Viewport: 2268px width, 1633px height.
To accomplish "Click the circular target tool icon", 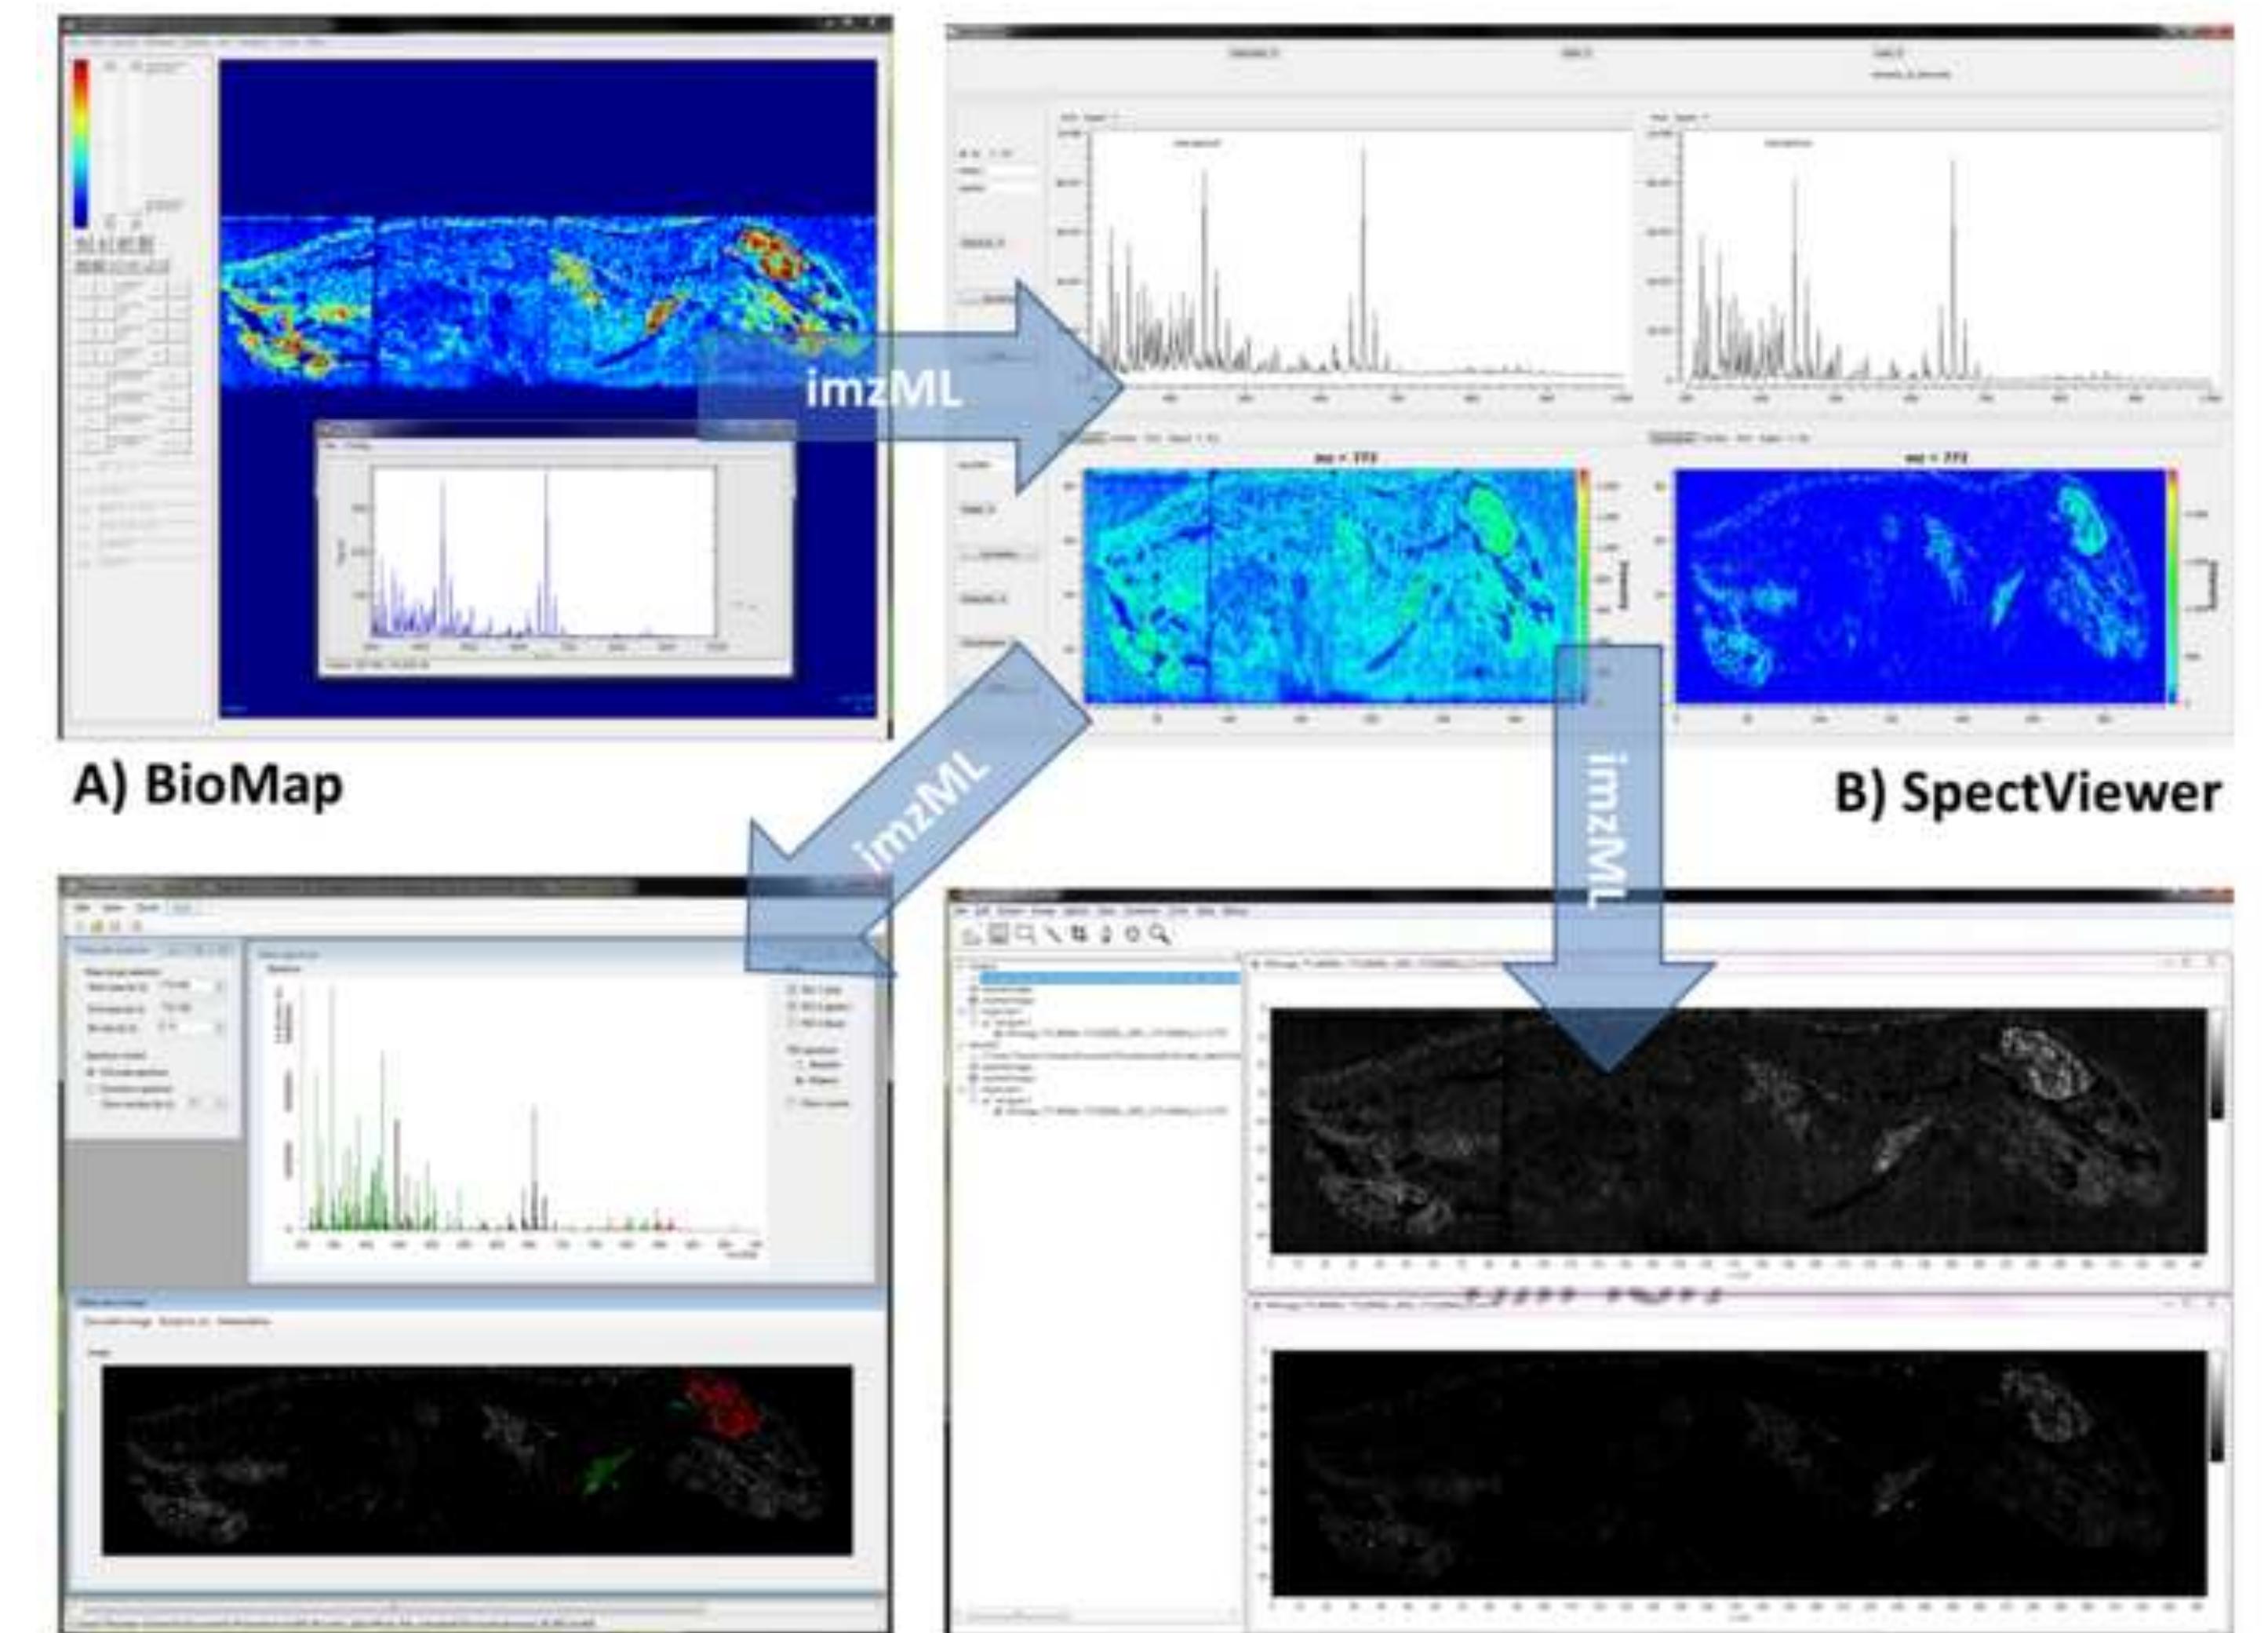I will point(1133,934).
